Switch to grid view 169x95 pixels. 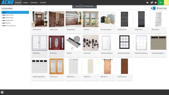154,8
